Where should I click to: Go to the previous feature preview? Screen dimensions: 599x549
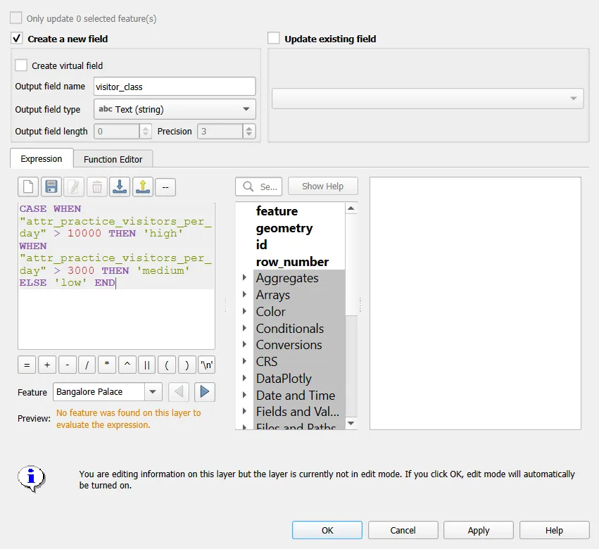[x=179, y=392]
